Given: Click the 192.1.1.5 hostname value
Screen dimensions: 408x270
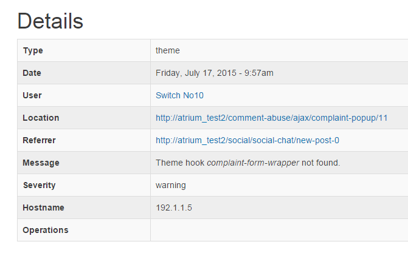Looking at the screenshot, I should coord(174,208).
